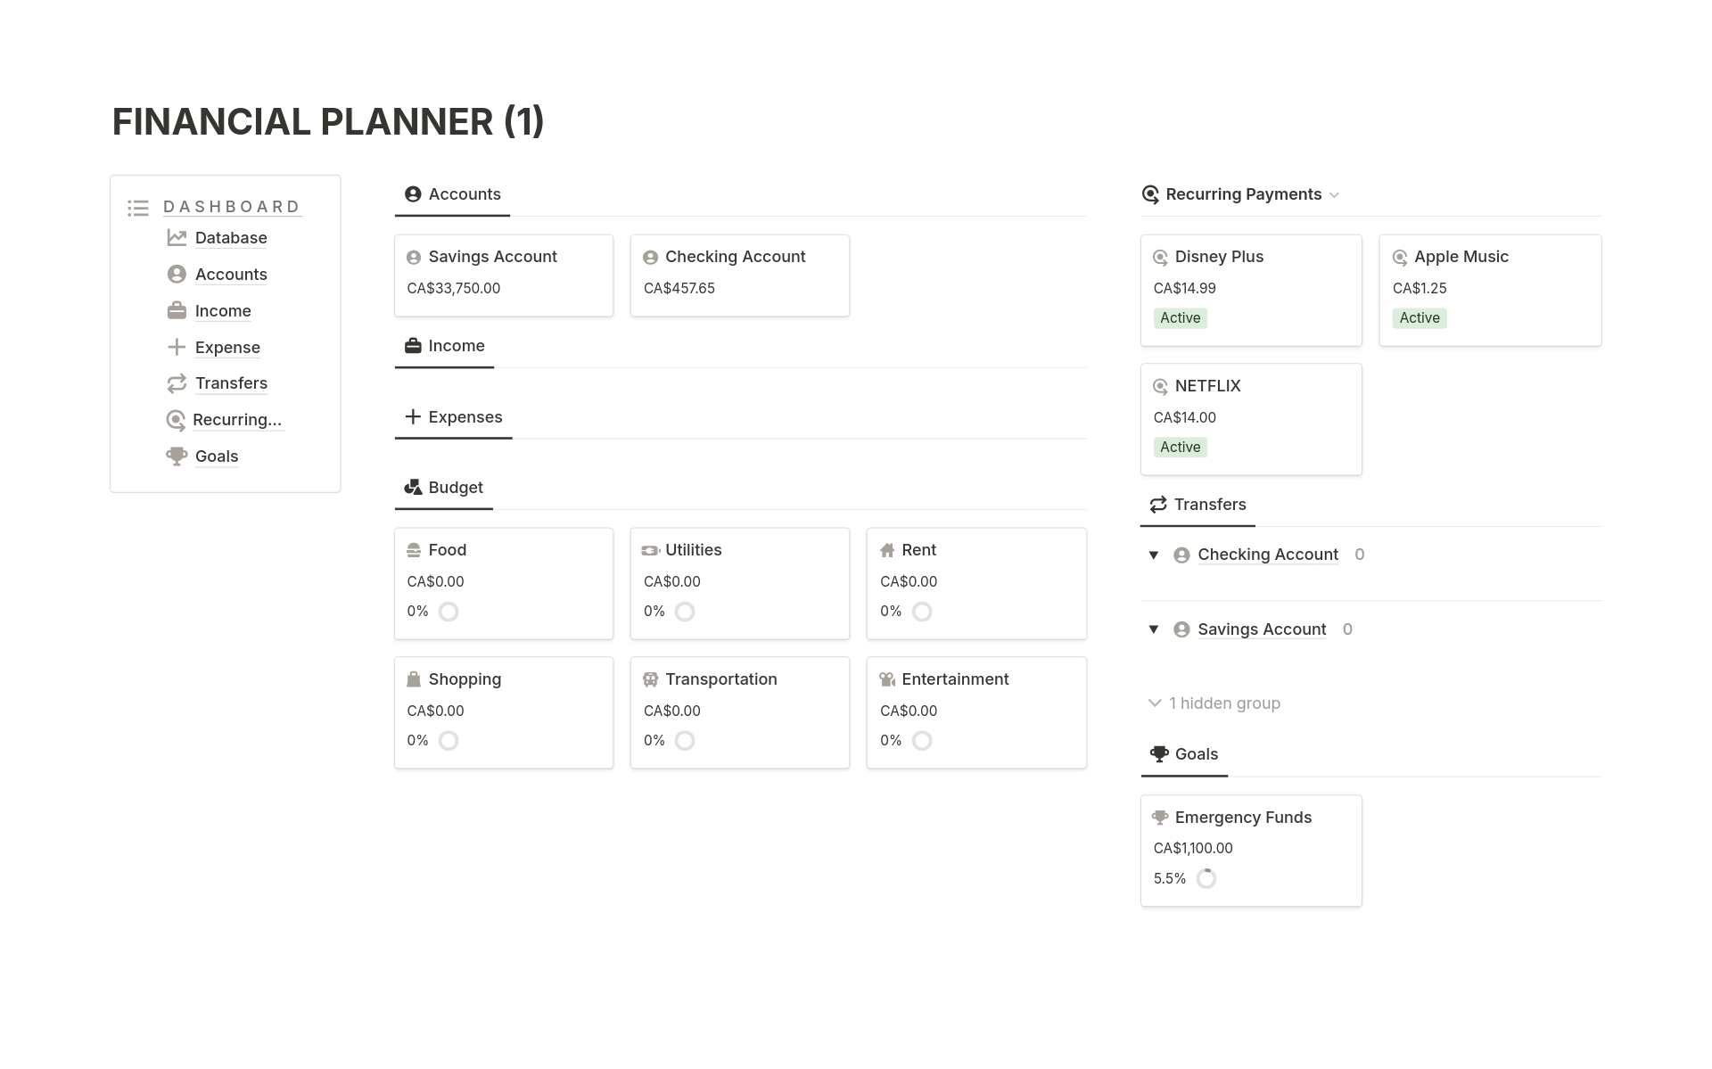
Task: Click the Budget icon above budget cards
Action: [412, 487]
